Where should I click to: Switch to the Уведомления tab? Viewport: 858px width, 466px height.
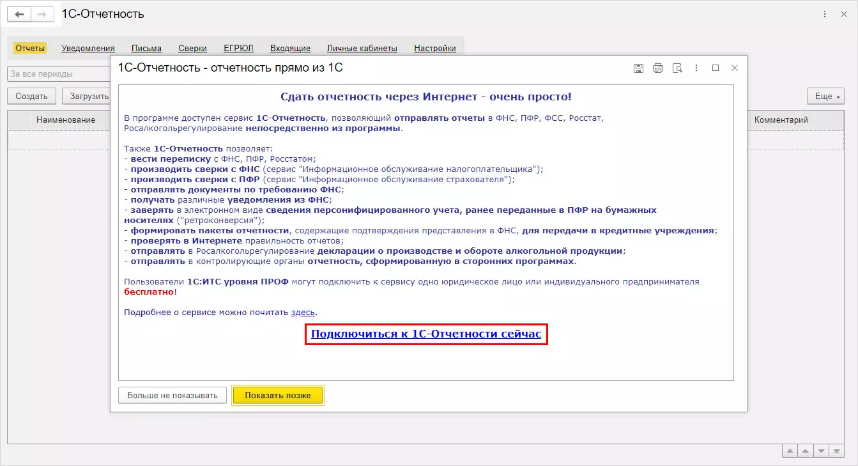88,48
